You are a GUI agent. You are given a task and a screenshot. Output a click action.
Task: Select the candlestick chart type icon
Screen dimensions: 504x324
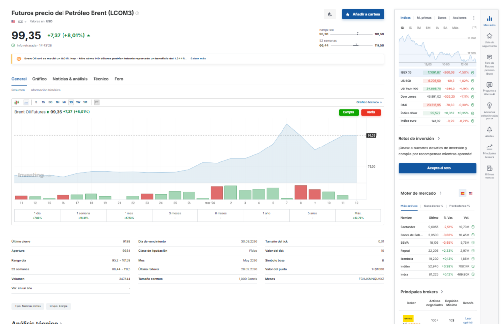point(17,102)
